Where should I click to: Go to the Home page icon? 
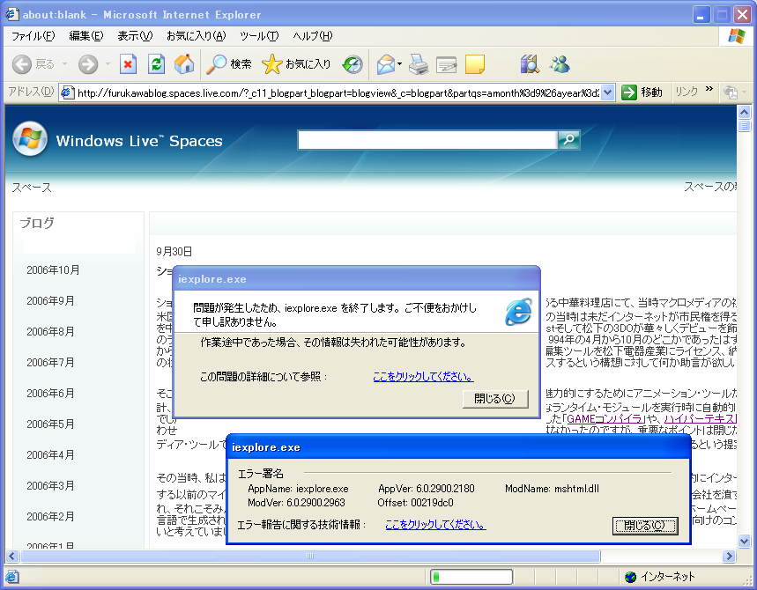[184, 64]
